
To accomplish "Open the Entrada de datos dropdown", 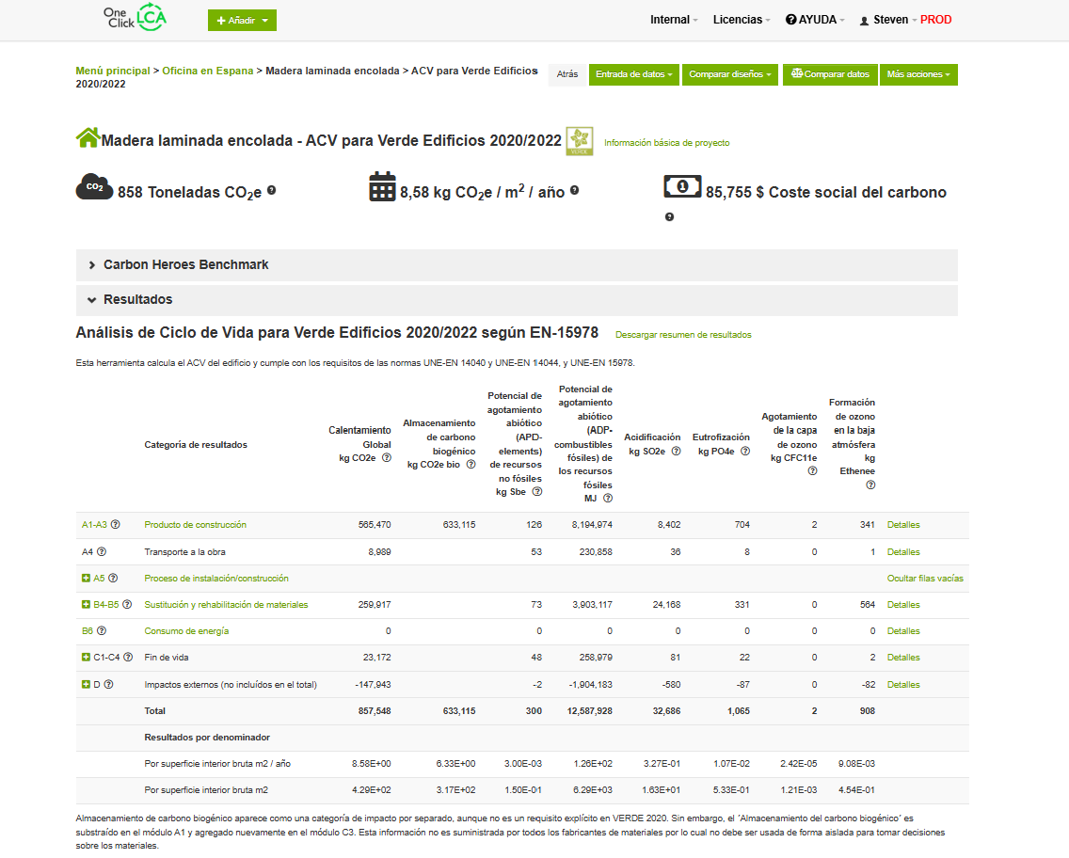I will tap(635, 74).
